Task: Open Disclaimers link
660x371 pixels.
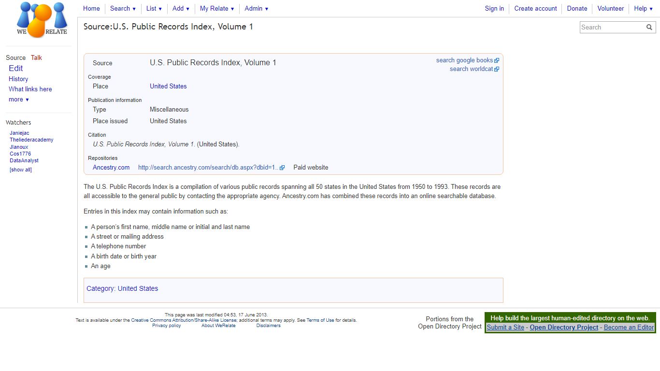Action: (x=268, y=326)
